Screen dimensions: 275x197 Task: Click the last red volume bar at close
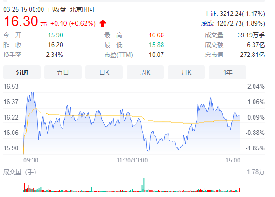click(239, 190)
